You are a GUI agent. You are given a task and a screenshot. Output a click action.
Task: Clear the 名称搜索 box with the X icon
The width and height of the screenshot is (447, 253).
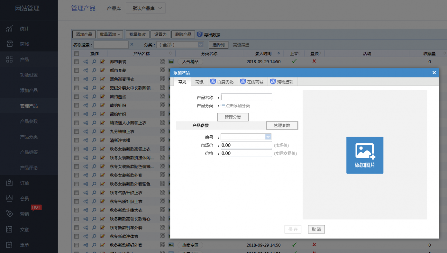[132, 44]
